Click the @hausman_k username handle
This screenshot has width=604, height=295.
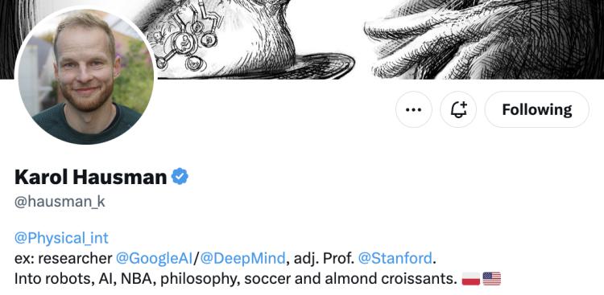tap(60, 202)
